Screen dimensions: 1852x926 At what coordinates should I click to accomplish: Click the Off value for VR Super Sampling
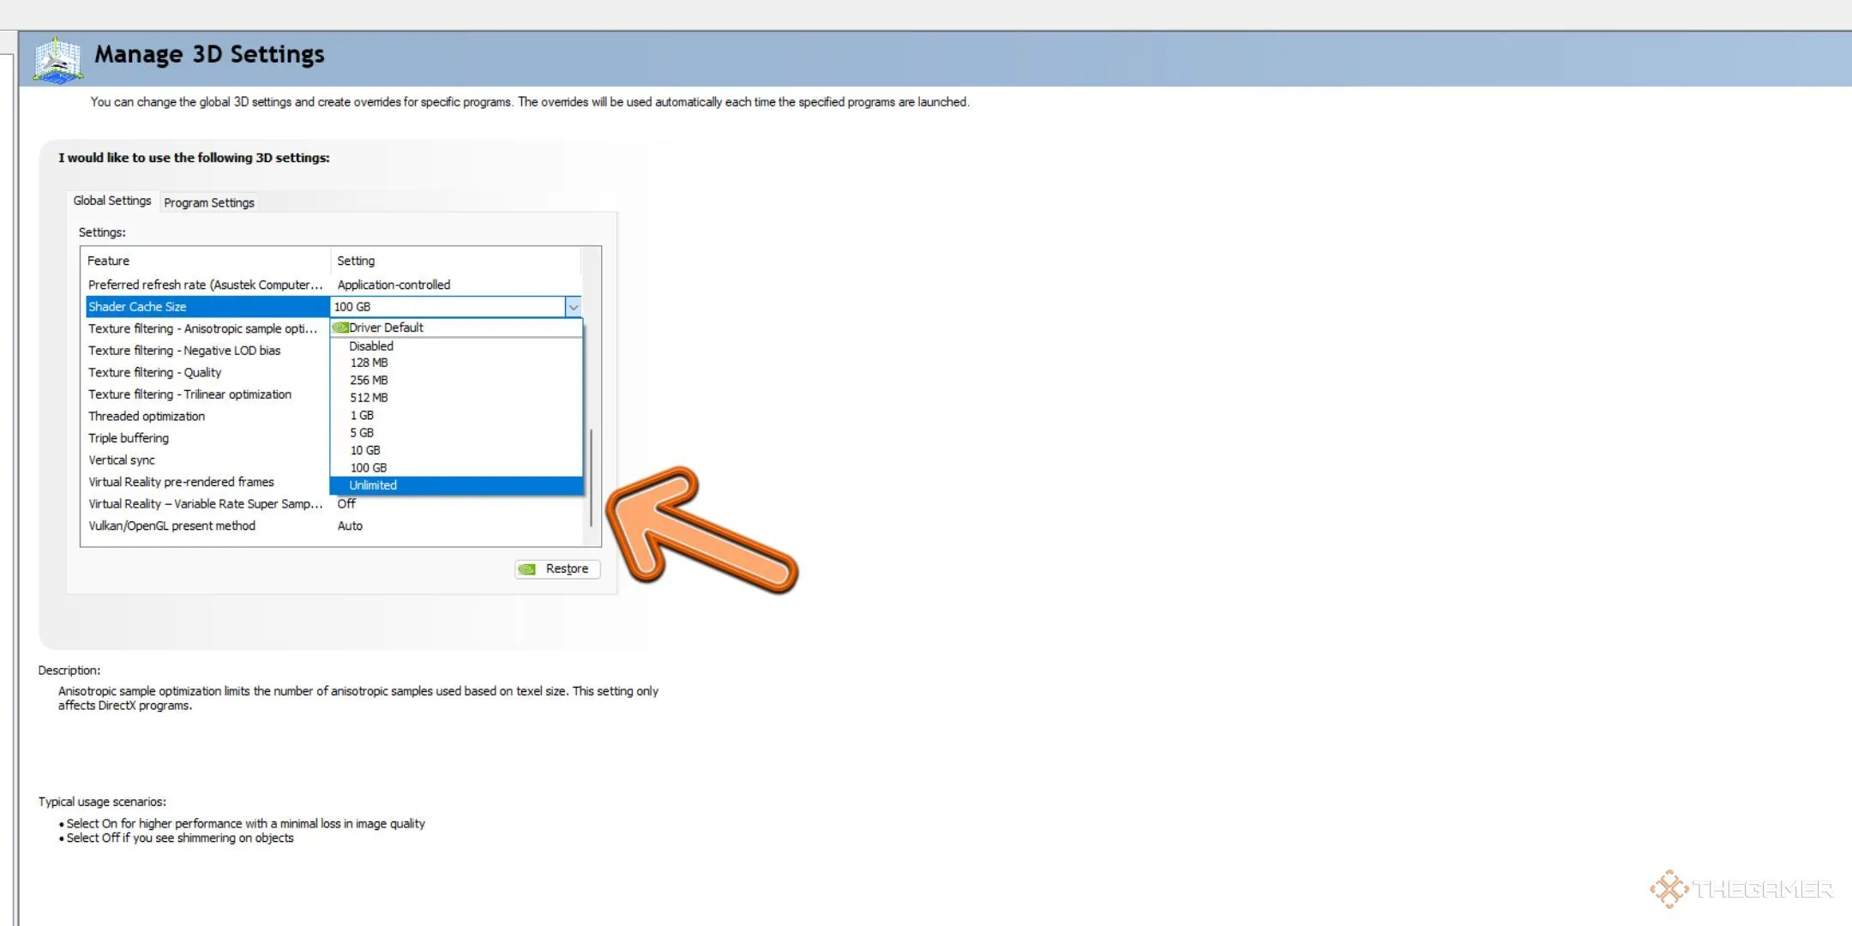coord(346,504)
